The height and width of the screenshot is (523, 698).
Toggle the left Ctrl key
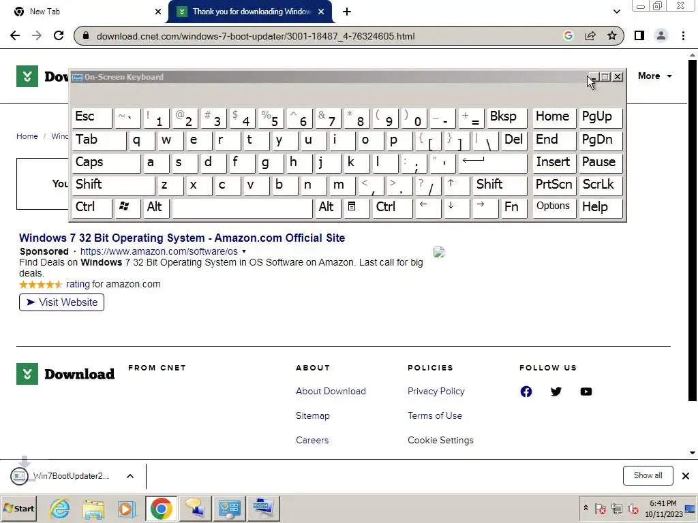point(92,207)
